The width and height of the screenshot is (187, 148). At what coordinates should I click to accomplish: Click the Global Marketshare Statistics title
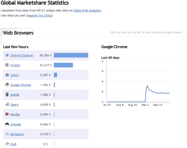35,3
